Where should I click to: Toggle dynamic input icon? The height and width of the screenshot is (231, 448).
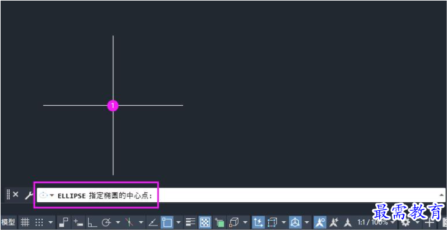pyautogui.click(x=78, y=222)
